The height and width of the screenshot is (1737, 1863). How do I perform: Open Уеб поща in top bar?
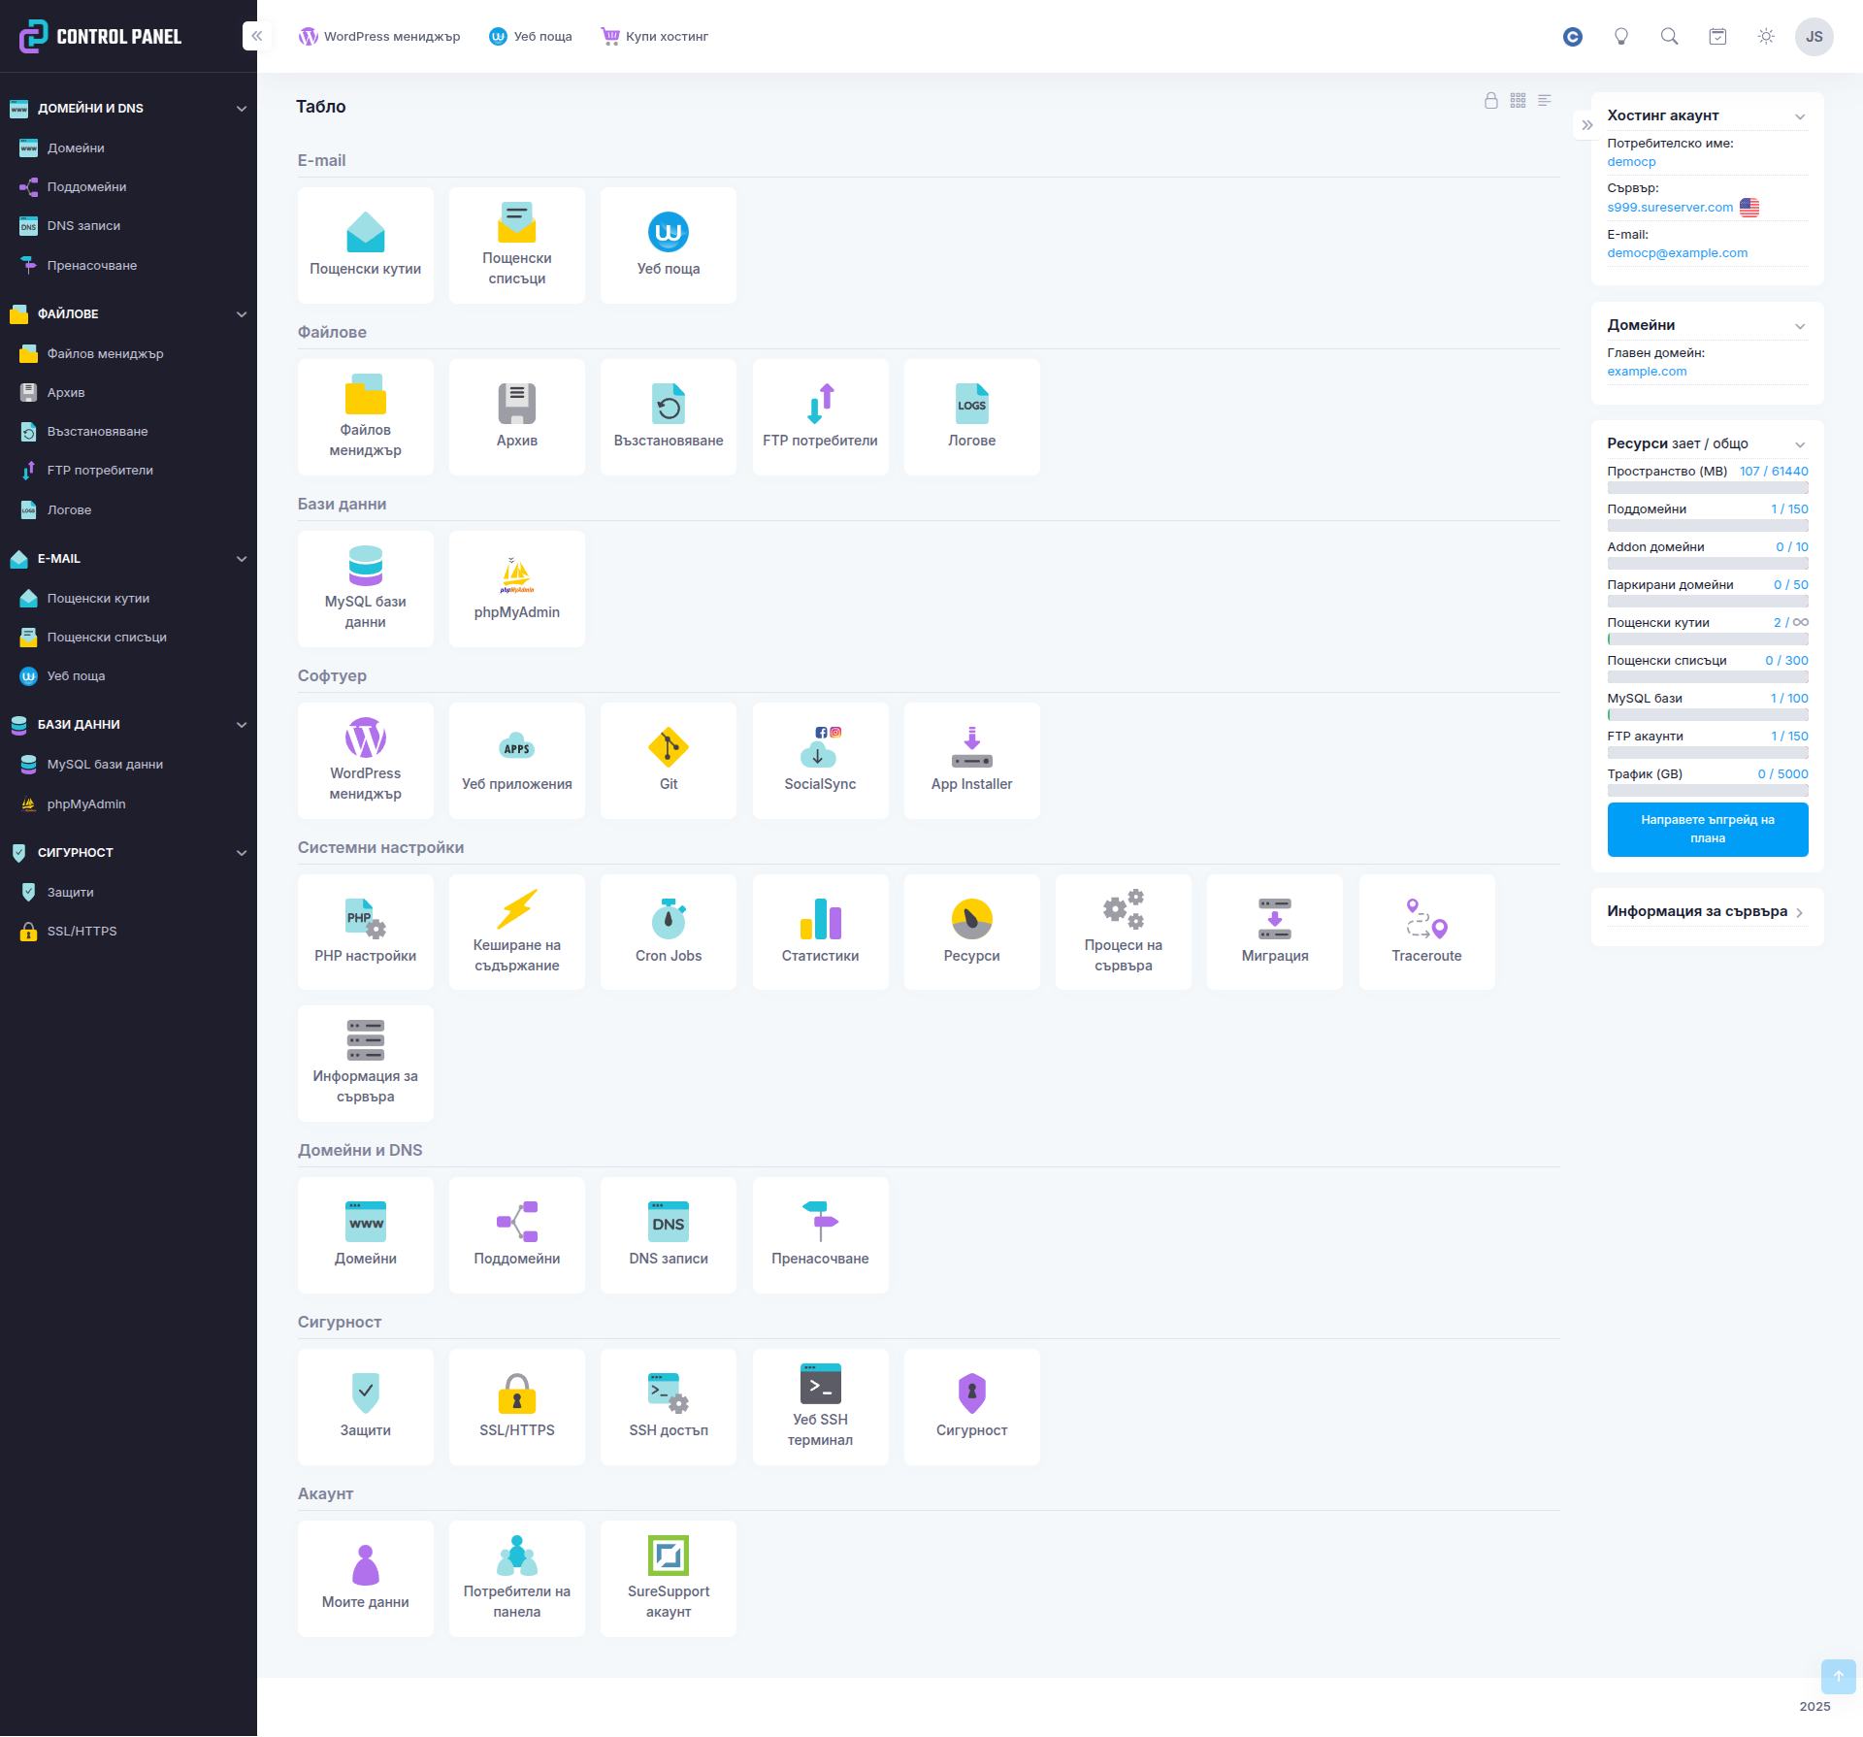[x=531, y=36]
